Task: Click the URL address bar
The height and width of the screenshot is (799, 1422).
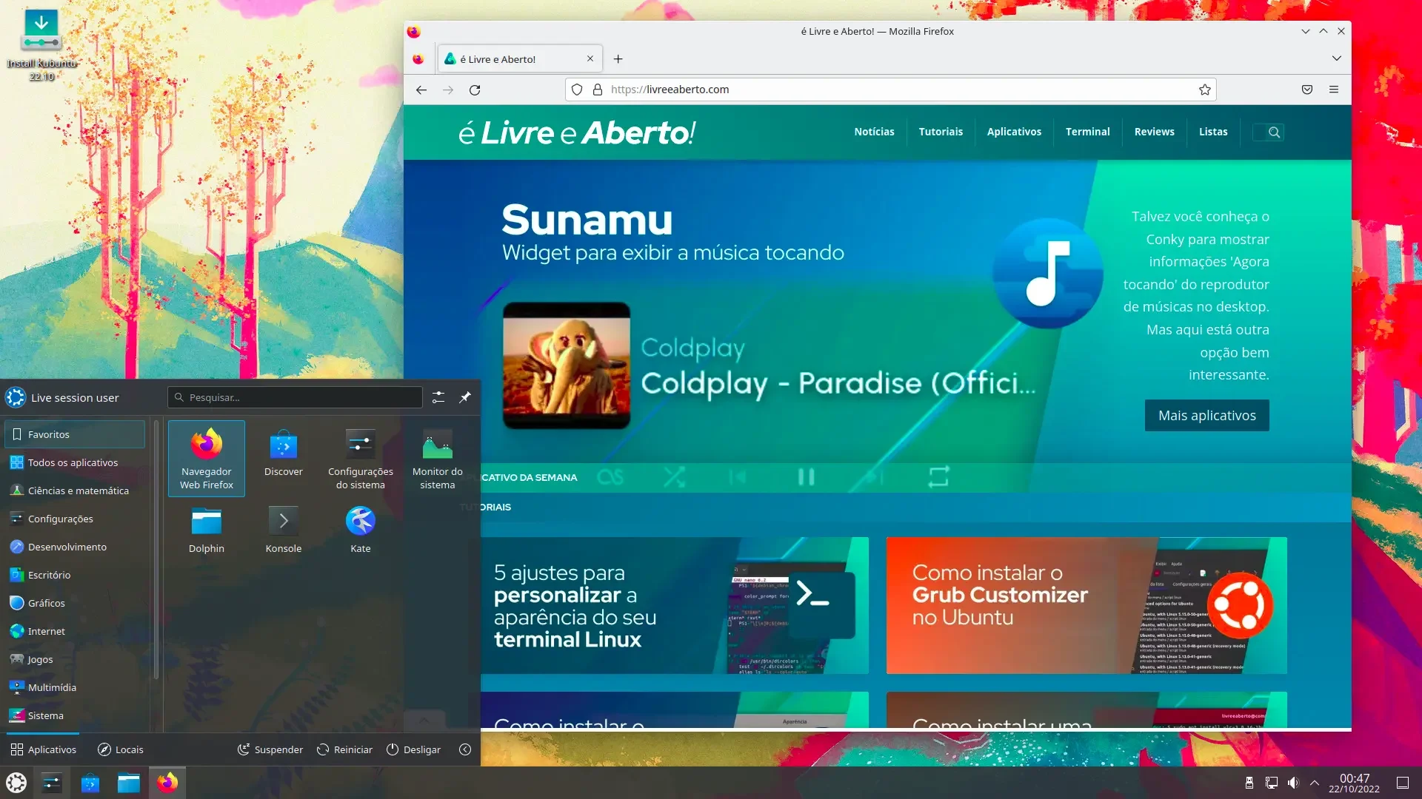Action: click(x=890, y=90)
